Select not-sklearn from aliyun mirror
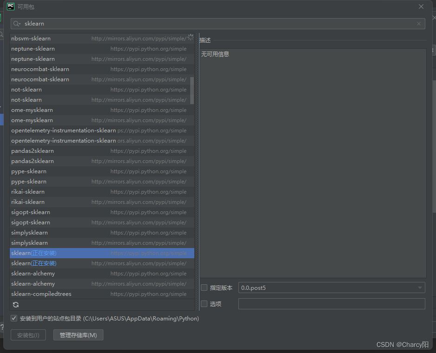The image size is (436, 353). coord(102,100)
